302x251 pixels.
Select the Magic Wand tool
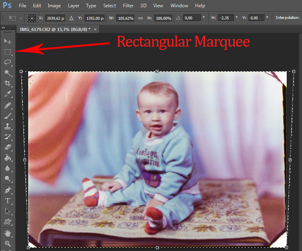pos(8,73)
